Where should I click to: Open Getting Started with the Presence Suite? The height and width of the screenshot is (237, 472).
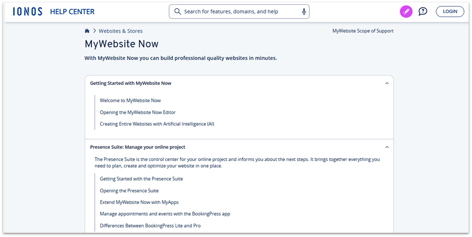point(141,179)
